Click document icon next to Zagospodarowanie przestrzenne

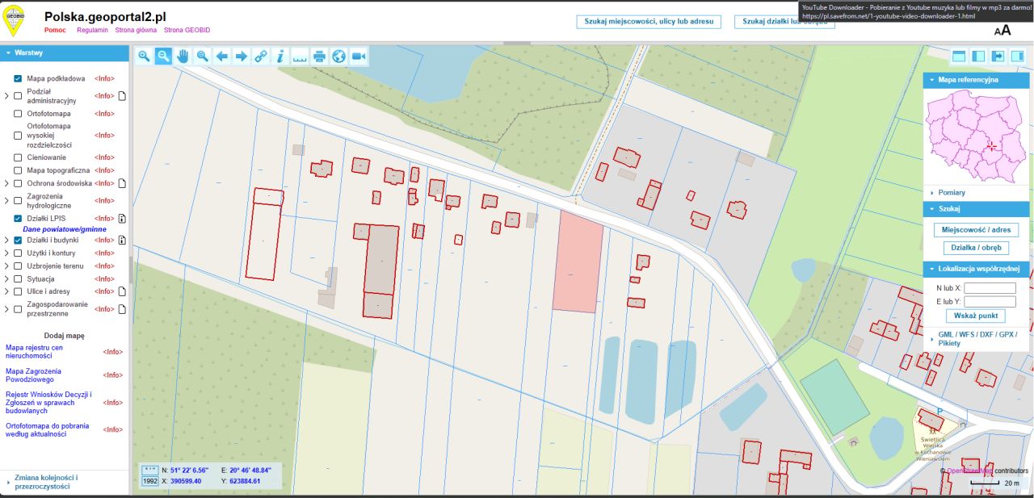tap(123, 309)
